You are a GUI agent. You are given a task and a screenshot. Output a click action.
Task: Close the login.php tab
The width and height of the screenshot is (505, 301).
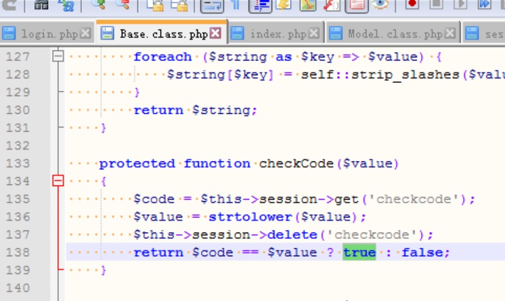click(86, 33)
